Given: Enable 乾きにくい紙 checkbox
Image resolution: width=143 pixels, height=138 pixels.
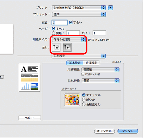Looking at the screenshot, I should click(83, 74).
